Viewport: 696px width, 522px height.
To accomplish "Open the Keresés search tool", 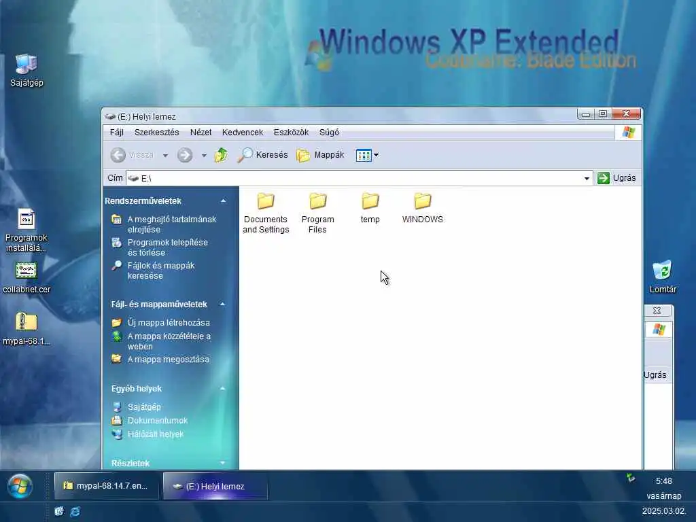I will [x=262, y=155].
